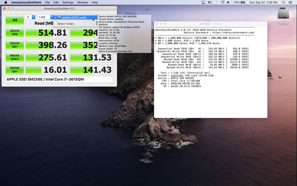Open the test count dropdown showing 5
The image size is (297, 186).
point(30,17)
